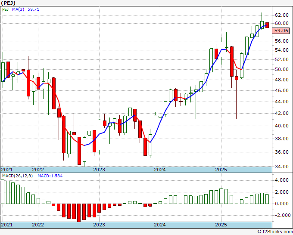Click the 40.00 price axis label
Image resolution: width=293 pixels, height=235 pixels.
(282, 126)
